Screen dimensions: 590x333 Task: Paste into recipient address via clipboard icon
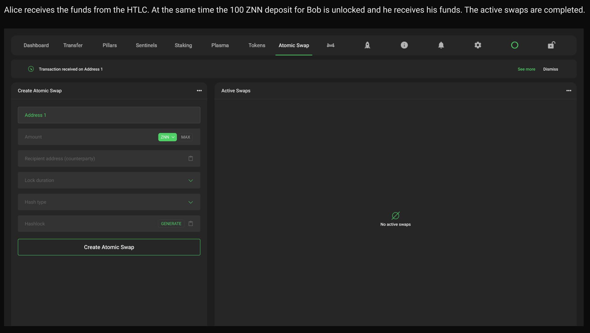tap(191, 159)
